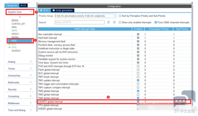Open the NVIC configuration tab
198x116 pixels.
[44, 11]
